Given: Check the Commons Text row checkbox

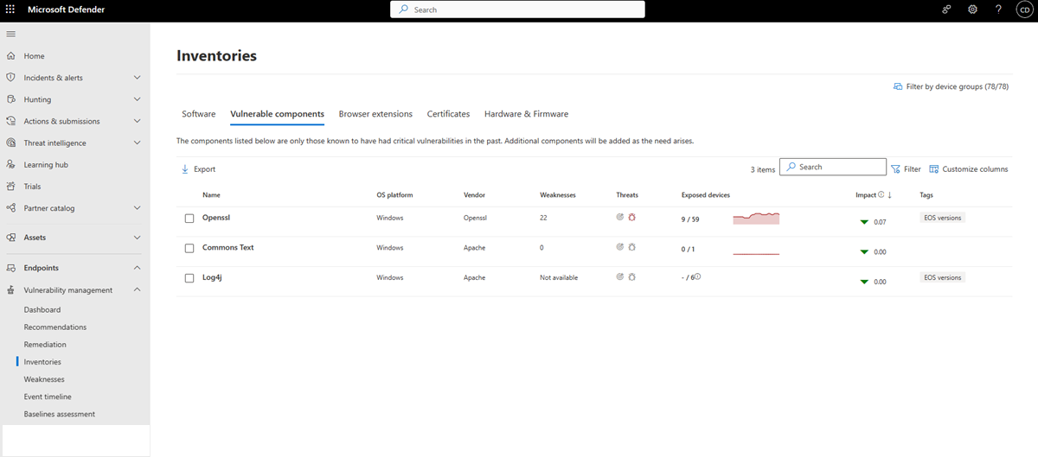Looking at the screenshot, I should (189, 249).
